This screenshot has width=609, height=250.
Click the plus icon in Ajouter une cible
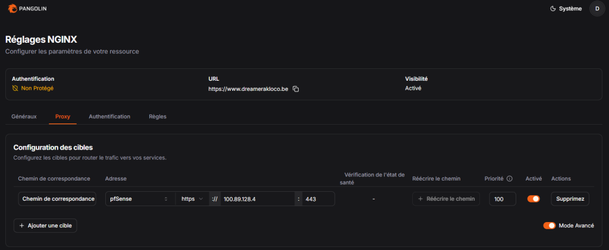22,226
